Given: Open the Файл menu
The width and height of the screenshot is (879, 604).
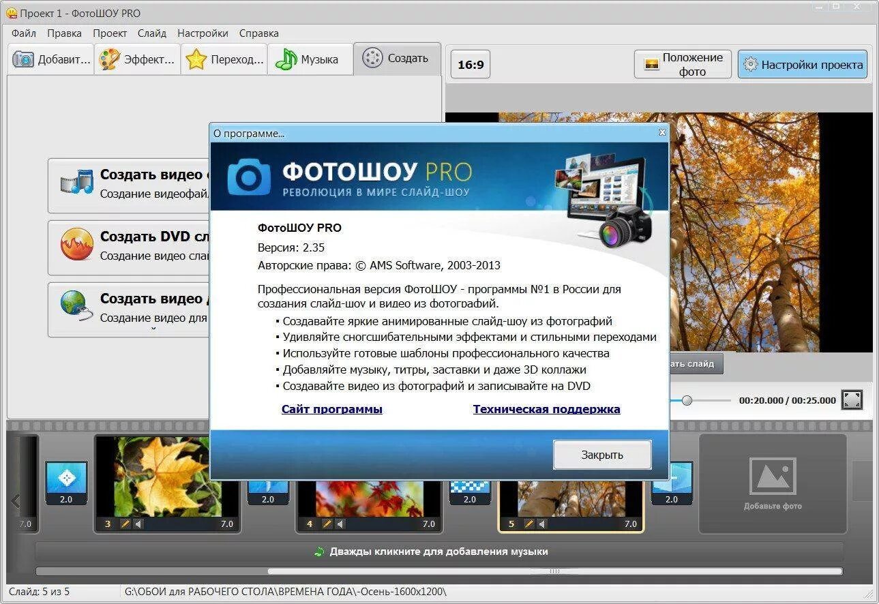Looking at the screenshot, I should coord(24,33).
